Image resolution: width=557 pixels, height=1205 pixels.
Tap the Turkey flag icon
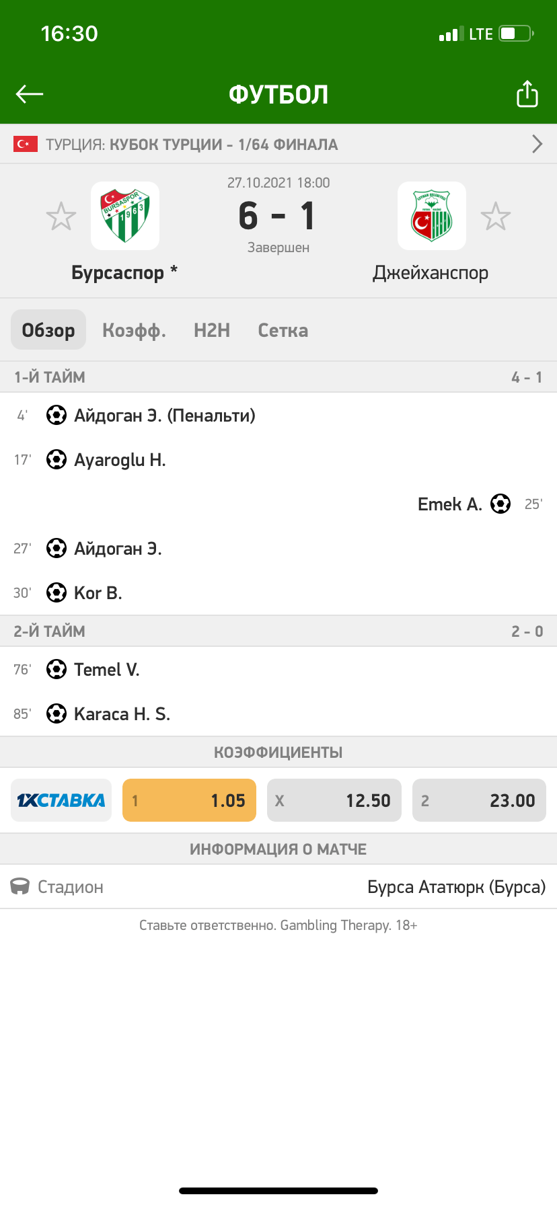(26, 144)
